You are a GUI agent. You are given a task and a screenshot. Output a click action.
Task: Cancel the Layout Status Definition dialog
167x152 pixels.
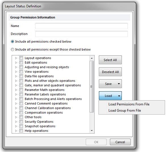coord(120,142)
